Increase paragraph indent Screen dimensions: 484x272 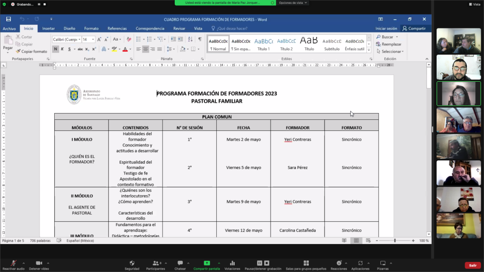pos(180,39)
